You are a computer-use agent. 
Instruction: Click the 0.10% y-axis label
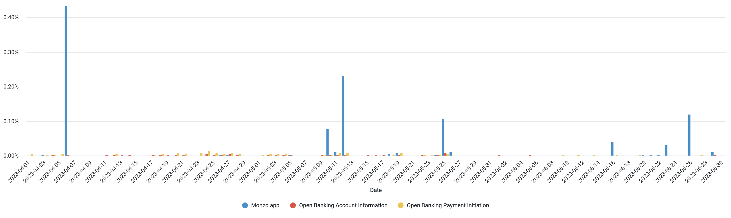tap(11, 121)
